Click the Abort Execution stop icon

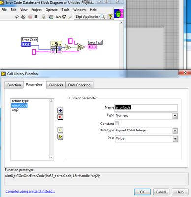(x=30, y=17)
